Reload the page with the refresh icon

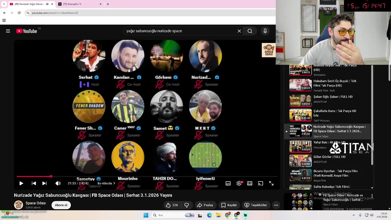(19, 13)
